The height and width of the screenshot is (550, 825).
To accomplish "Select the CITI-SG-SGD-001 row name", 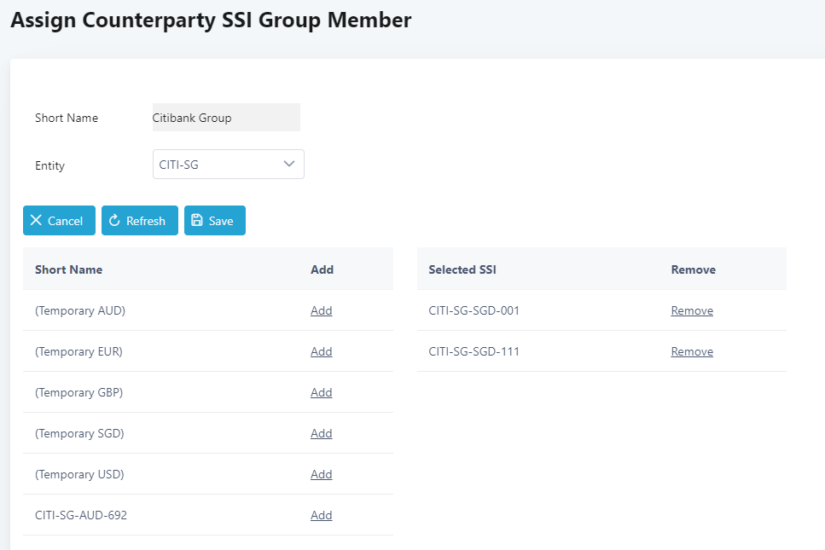I will 474,311.
